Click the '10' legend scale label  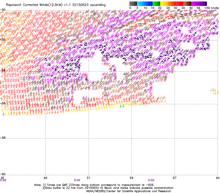(x=145, y=8)
